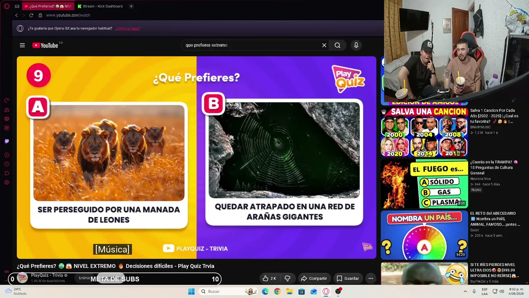The image size is (529, 298).
Task: Click the browser address bar URL
Action: [x=68, y=15]
